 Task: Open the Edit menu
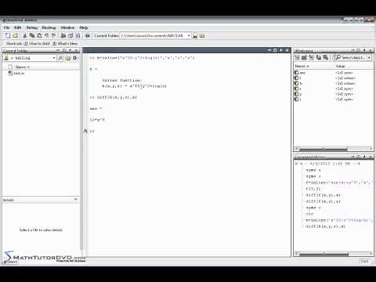click(x=18, y=27)
